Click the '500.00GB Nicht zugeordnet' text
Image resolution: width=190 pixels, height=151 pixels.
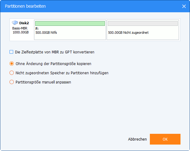click(128, 33)
